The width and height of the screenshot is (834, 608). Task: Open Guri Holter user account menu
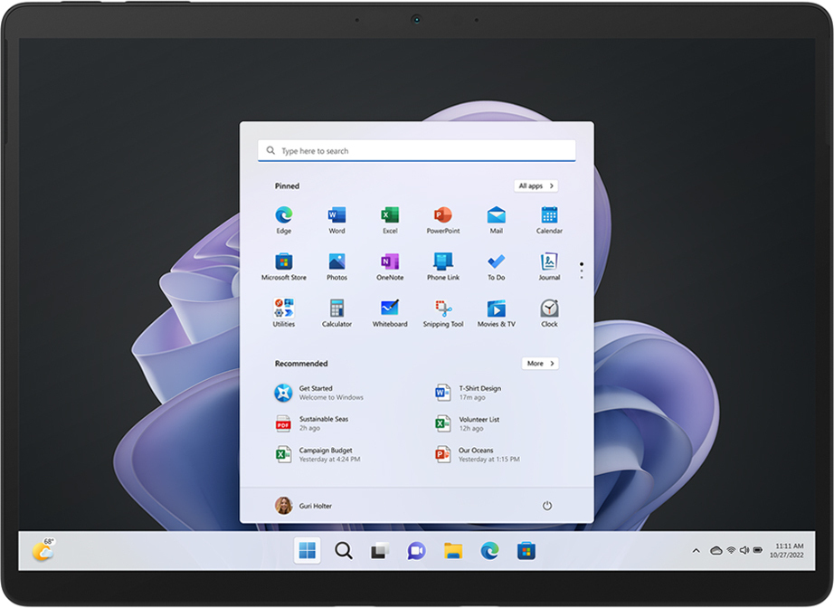[x=304, y=506]
